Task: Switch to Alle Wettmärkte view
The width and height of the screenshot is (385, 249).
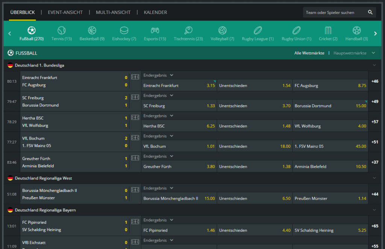Action: [309, 53]
